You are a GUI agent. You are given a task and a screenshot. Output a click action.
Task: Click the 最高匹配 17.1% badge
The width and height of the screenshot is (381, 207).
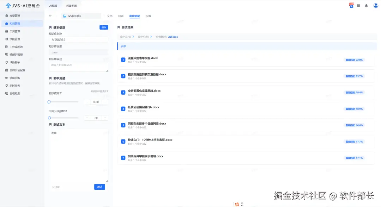(354, 158)
